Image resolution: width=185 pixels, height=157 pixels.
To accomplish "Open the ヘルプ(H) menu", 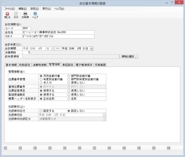I will pos(59,9).
